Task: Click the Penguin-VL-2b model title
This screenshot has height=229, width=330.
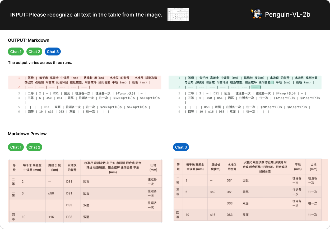Action: click(x=287, y=15)
